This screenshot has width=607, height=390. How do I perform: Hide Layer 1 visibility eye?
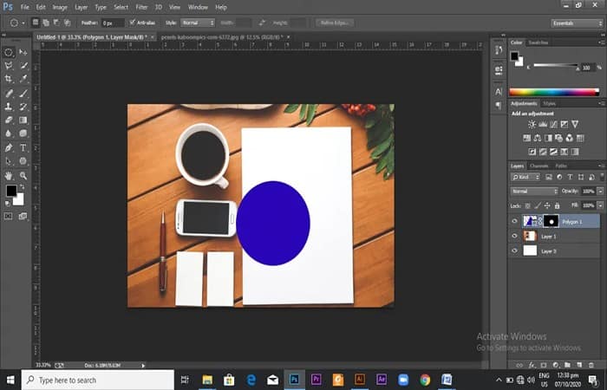tap(514, 236)
